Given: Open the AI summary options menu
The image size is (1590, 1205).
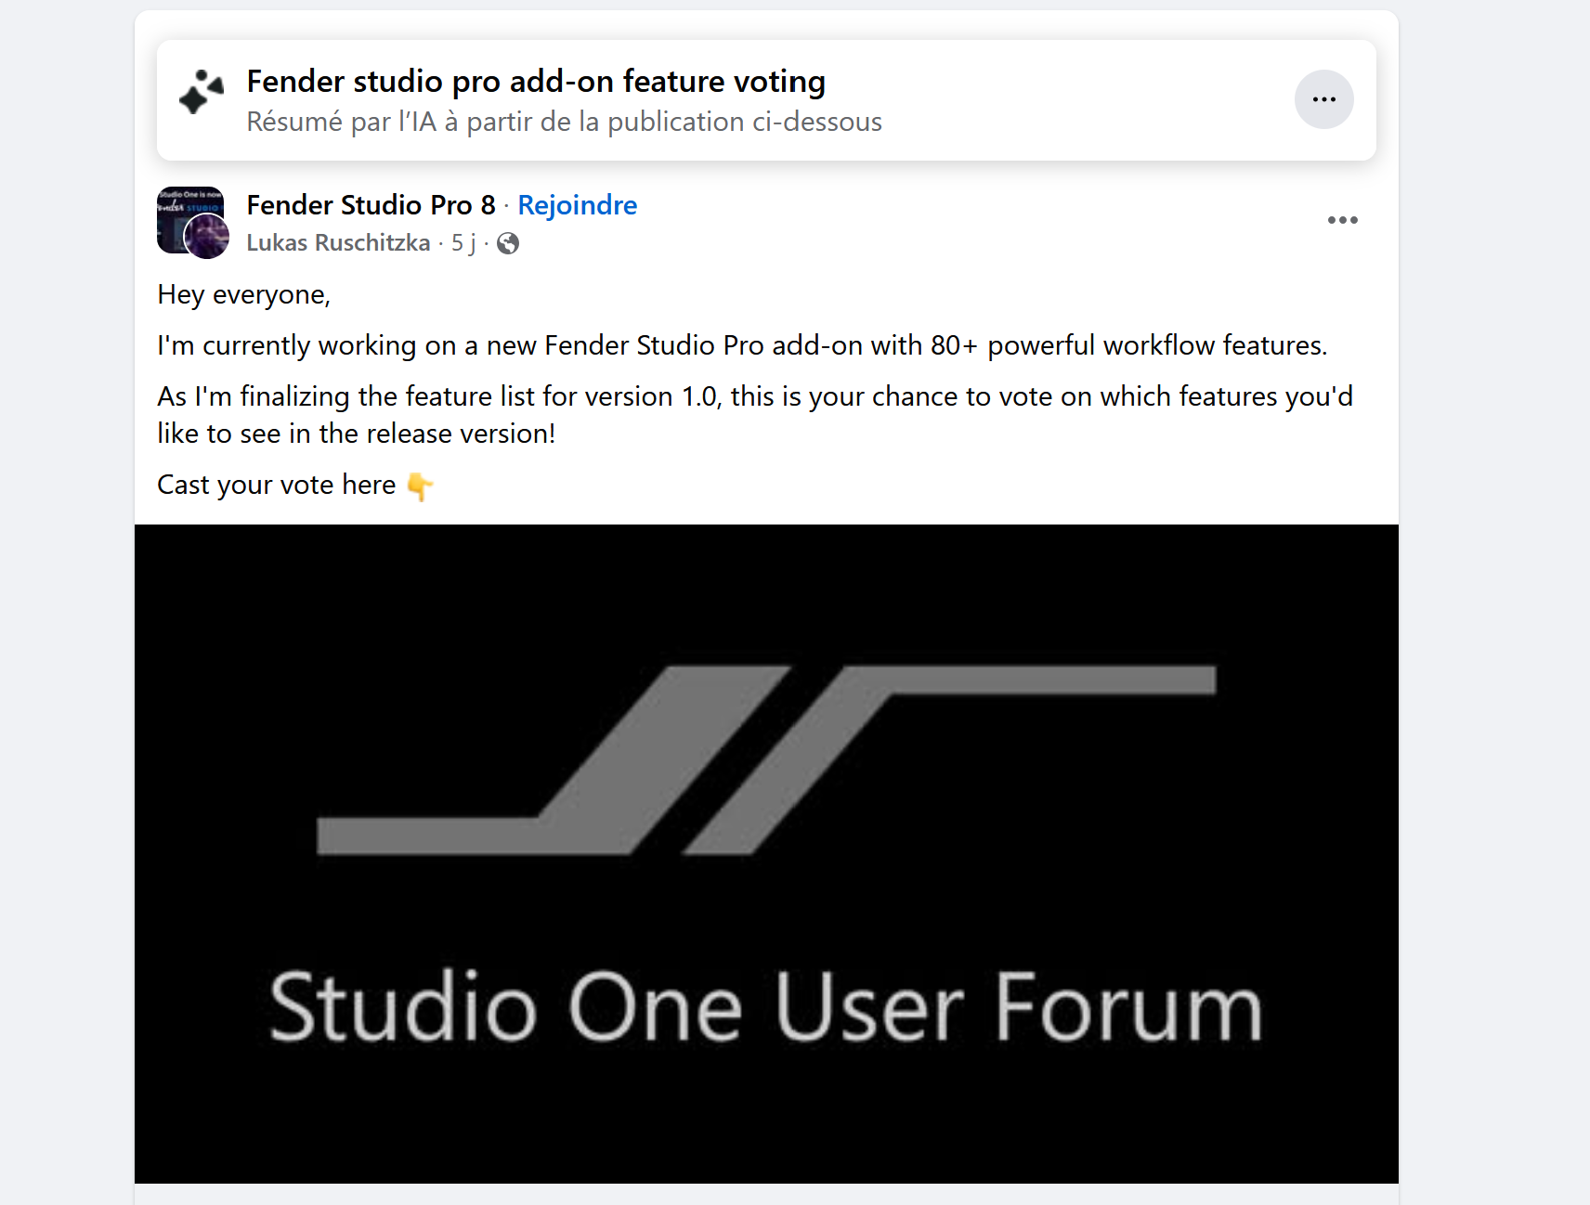Looking at the screenshot, I should point(1323,99).
